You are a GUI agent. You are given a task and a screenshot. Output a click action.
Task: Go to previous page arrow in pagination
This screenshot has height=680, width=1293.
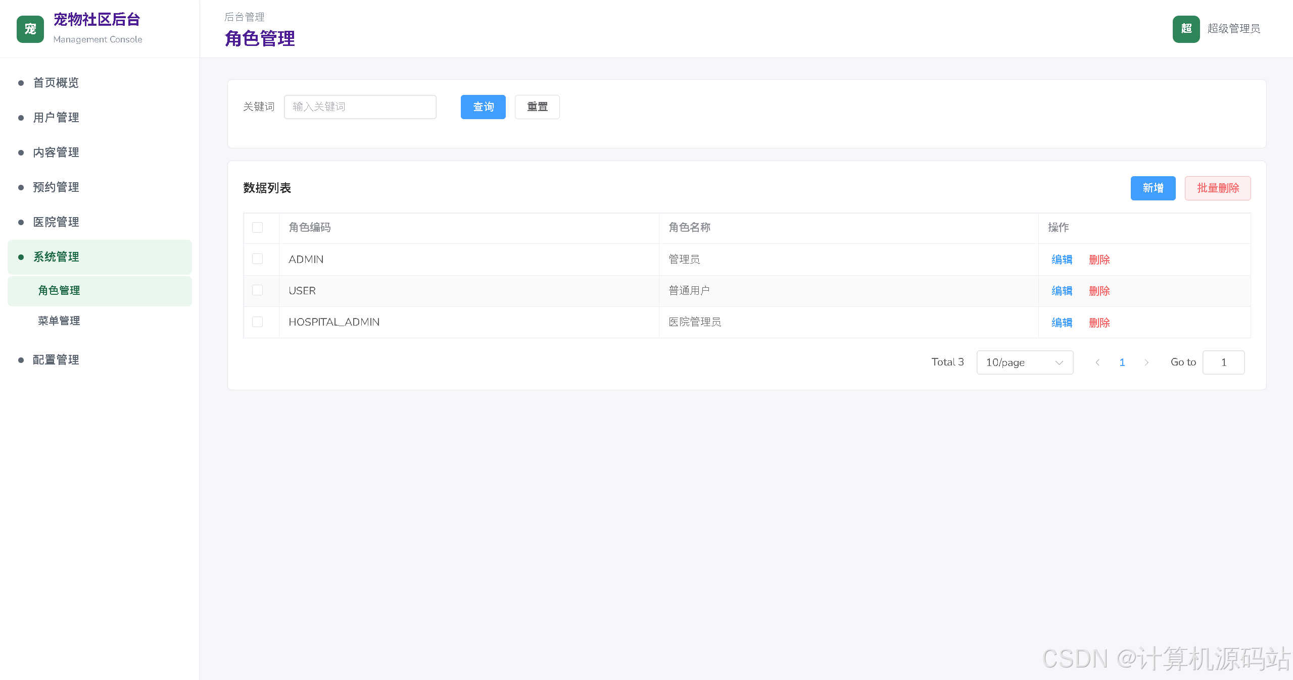click(1097, 362)
